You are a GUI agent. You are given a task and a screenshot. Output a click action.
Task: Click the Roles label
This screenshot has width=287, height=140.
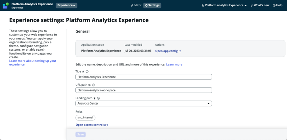click(79, 111)
